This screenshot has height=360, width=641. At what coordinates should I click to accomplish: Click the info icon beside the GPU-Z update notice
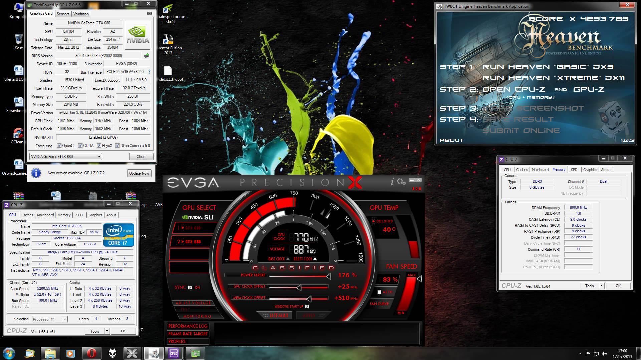point(36,173)
